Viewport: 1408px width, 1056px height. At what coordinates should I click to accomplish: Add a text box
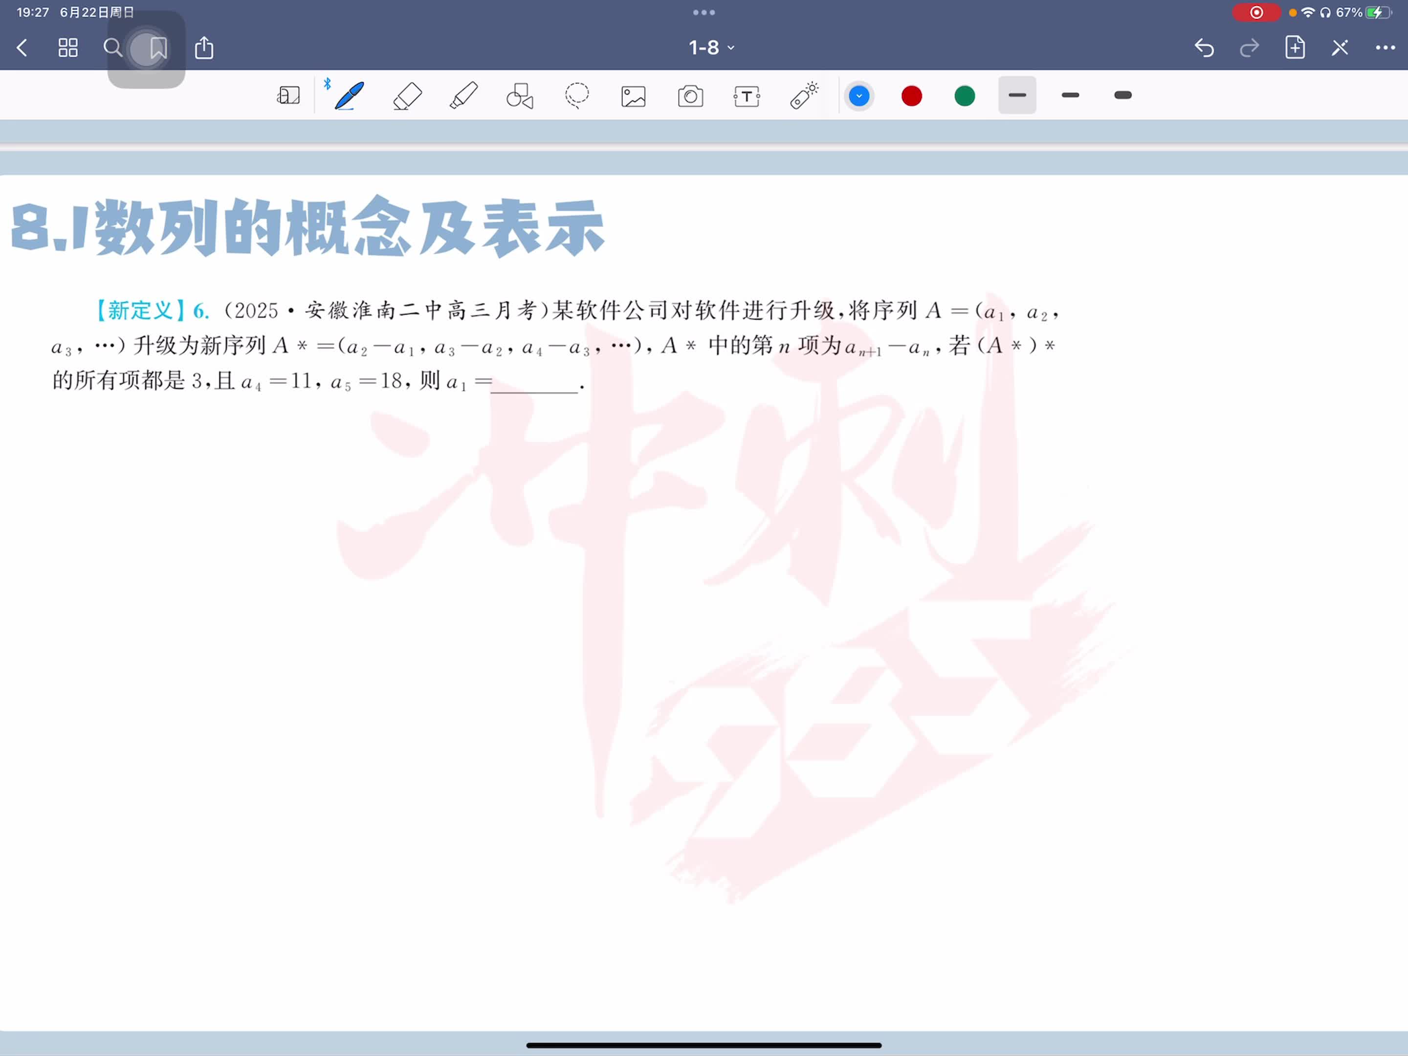pos(747,96)
